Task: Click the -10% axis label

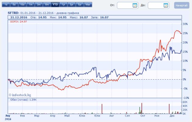Action: pyautogui.click(x=186, y=98)
